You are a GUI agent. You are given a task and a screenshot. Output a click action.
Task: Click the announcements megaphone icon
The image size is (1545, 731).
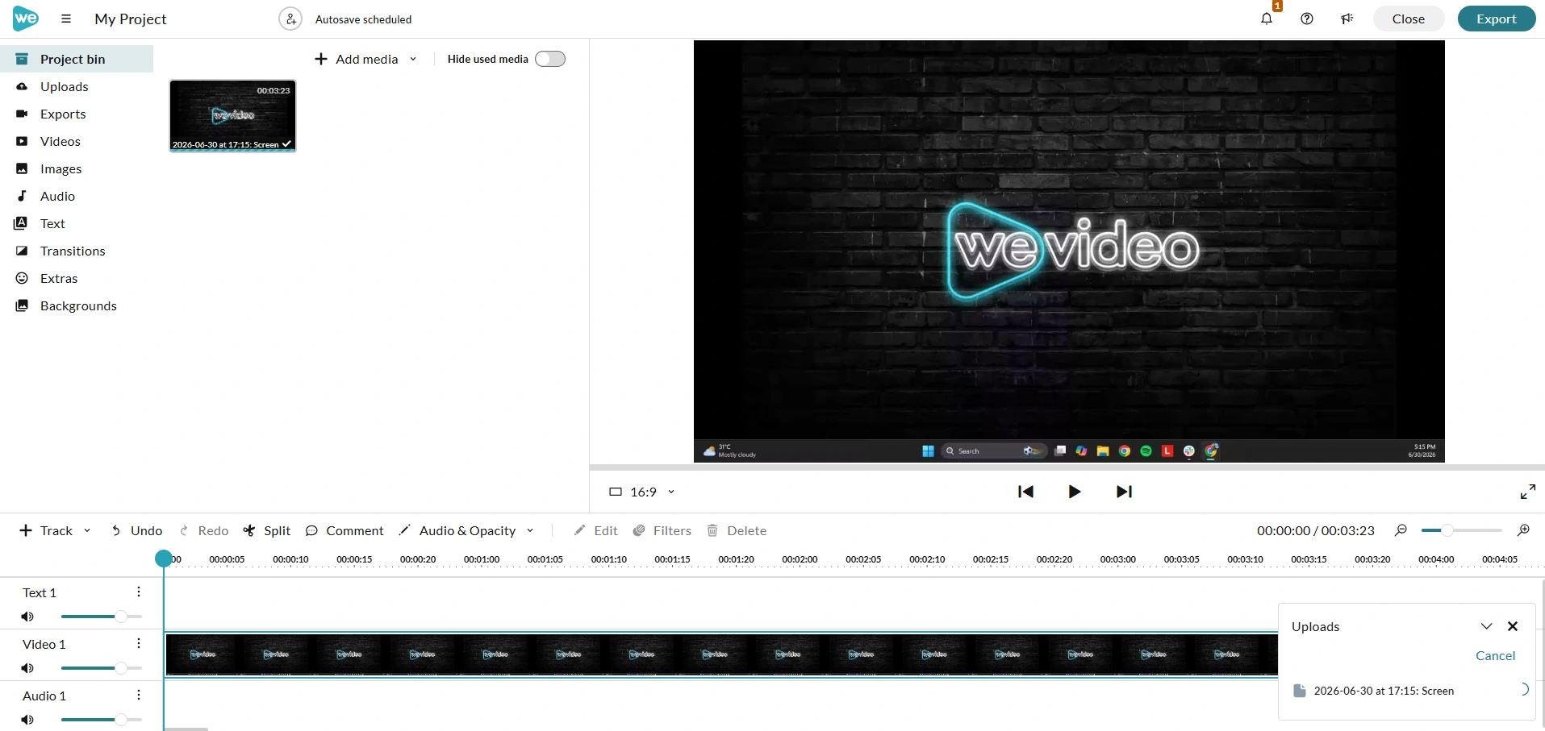(x=1347, y=19)
